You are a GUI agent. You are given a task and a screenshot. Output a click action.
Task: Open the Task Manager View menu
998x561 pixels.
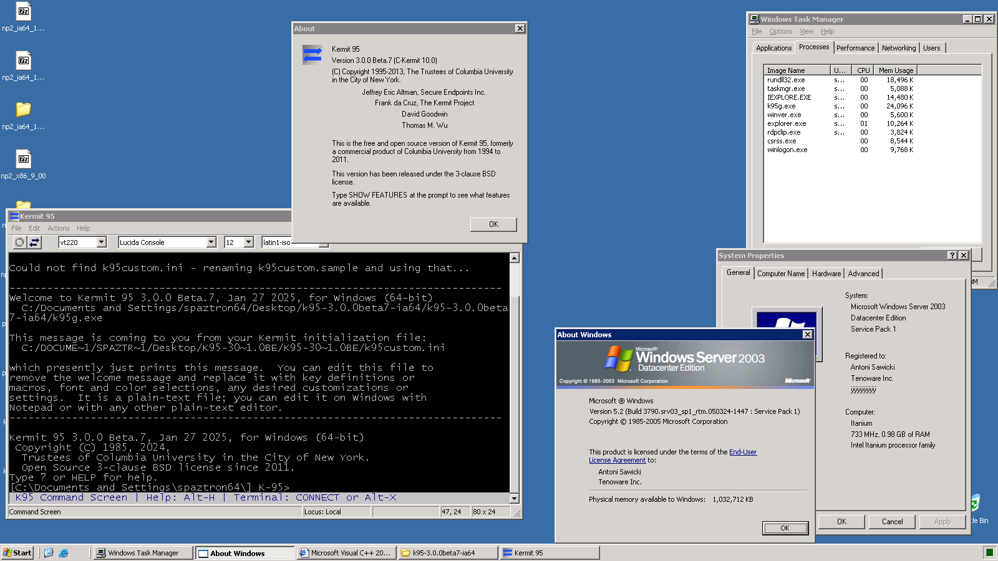pos(807,31)
